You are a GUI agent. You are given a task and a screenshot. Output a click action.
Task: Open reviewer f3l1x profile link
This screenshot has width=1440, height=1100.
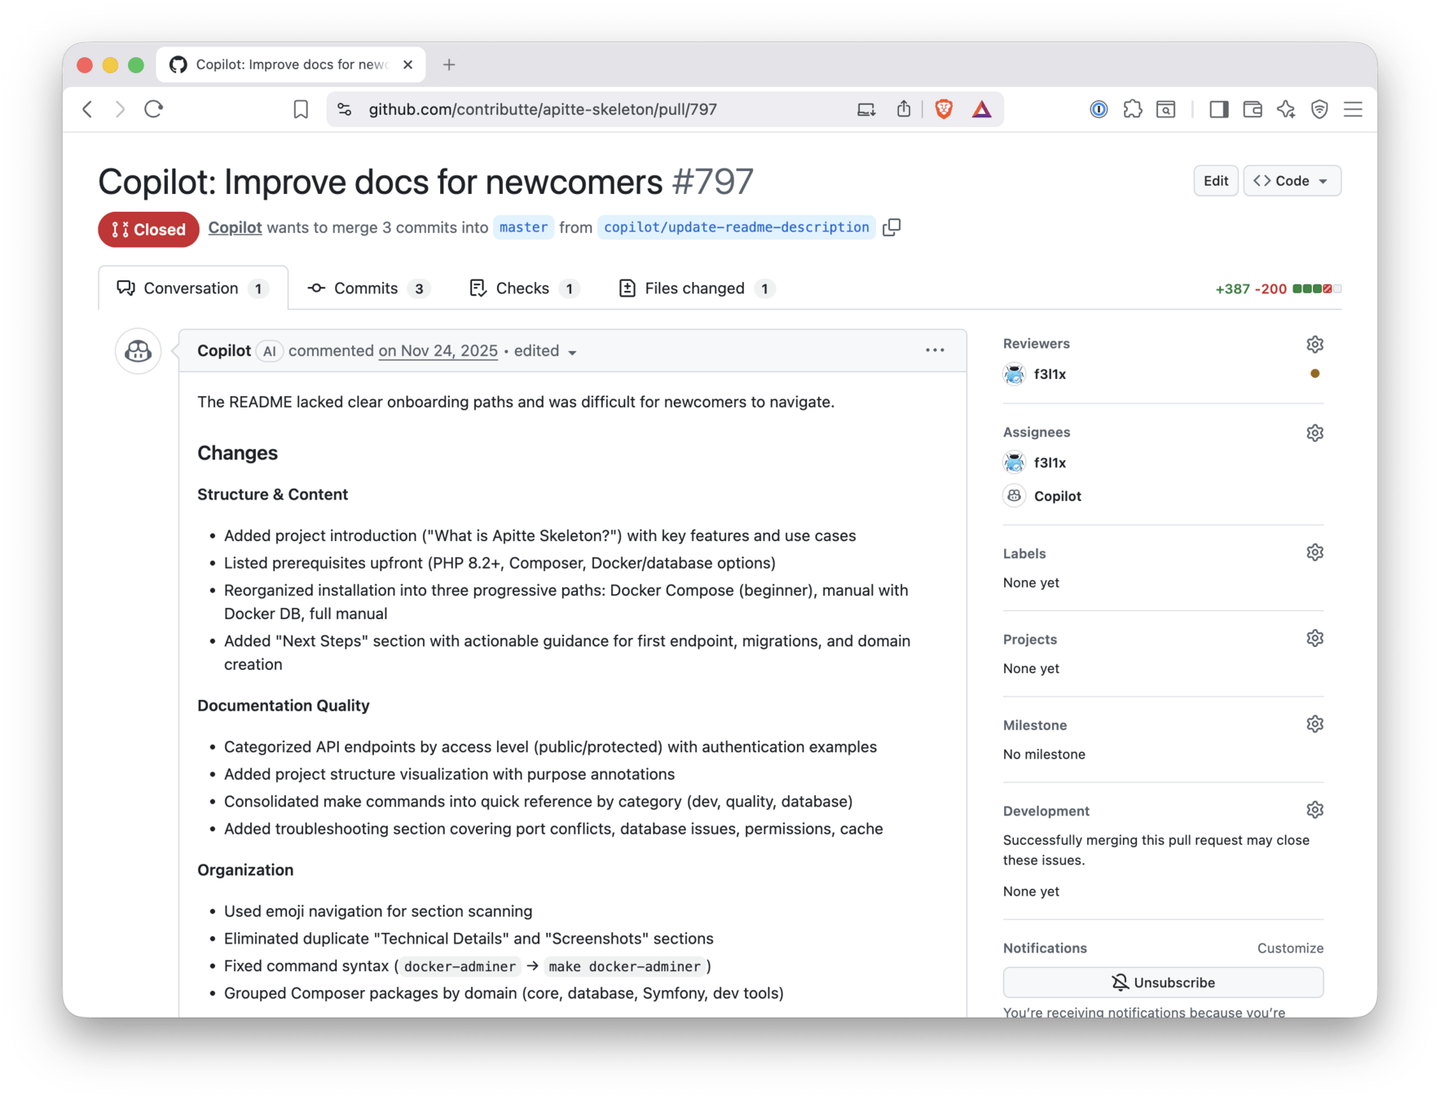1050,375
